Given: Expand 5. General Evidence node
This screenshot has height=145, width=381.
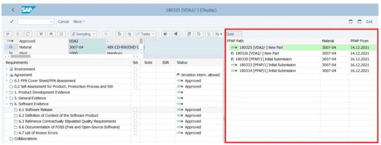Looking at the screenshot, I should coord(7,98).
